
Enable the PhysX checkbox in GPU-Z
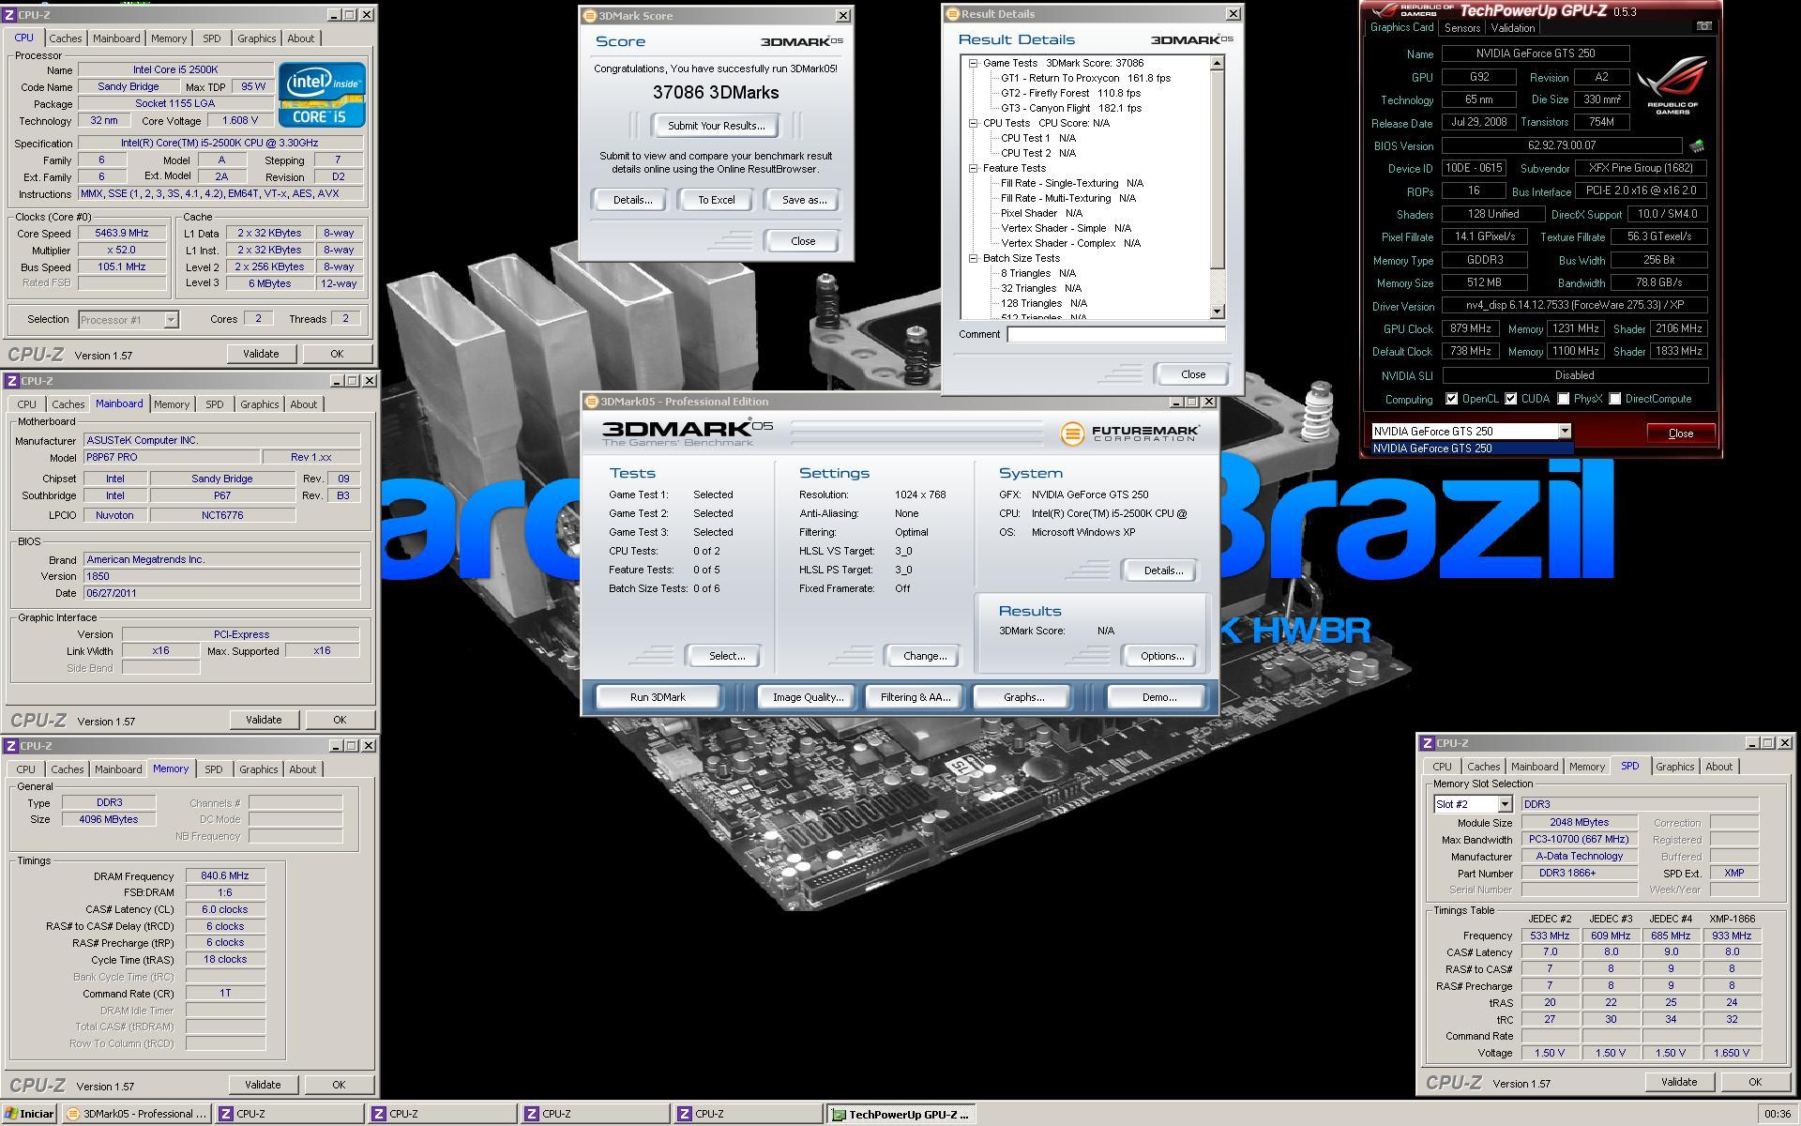(1564, 399)
